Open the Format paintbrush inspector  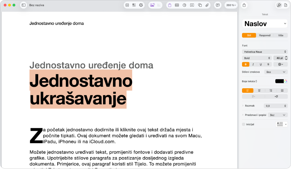(279, 5)
